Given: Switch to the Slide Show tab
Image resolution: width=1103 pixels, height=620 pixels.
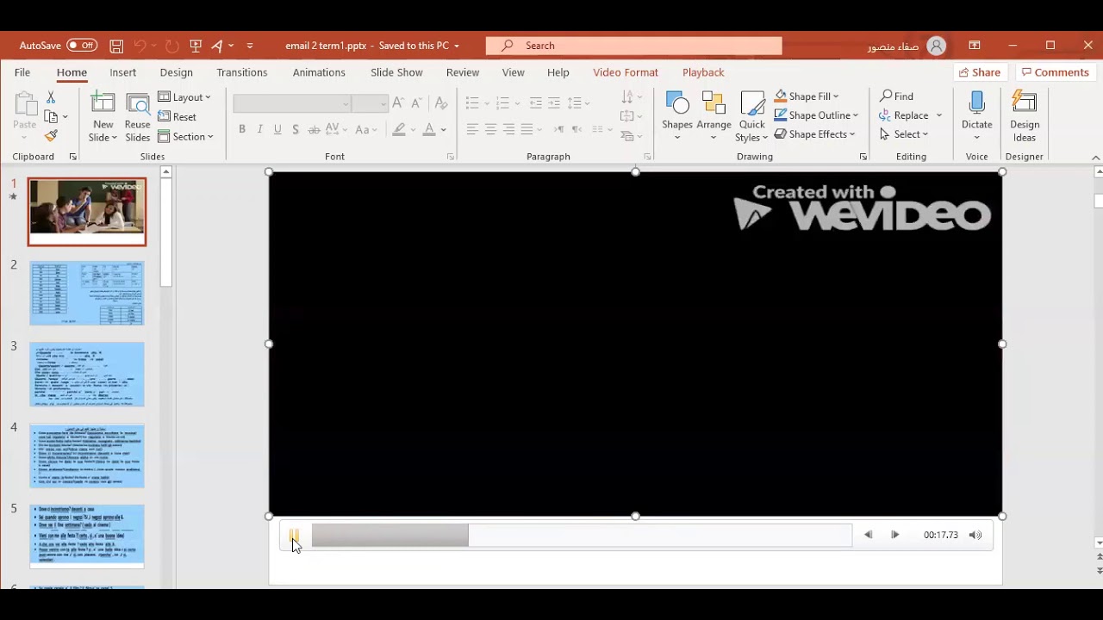Looking at the screenshot, I should pyautogui.click(x=396, y=72).
